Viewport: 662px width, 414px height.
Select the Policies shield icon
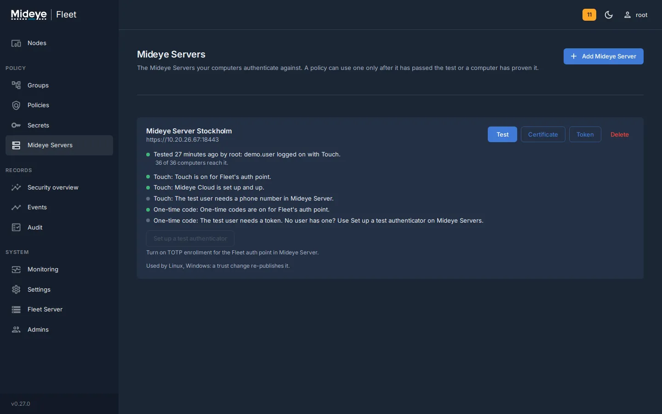(x=16, y=105)
